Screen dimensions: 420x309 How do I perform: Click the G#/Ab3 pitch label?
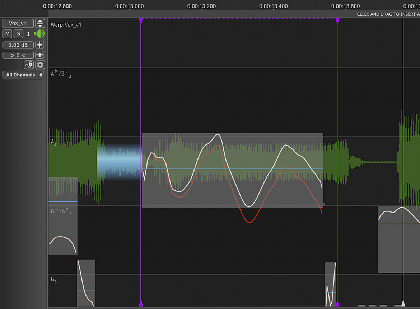61,211
